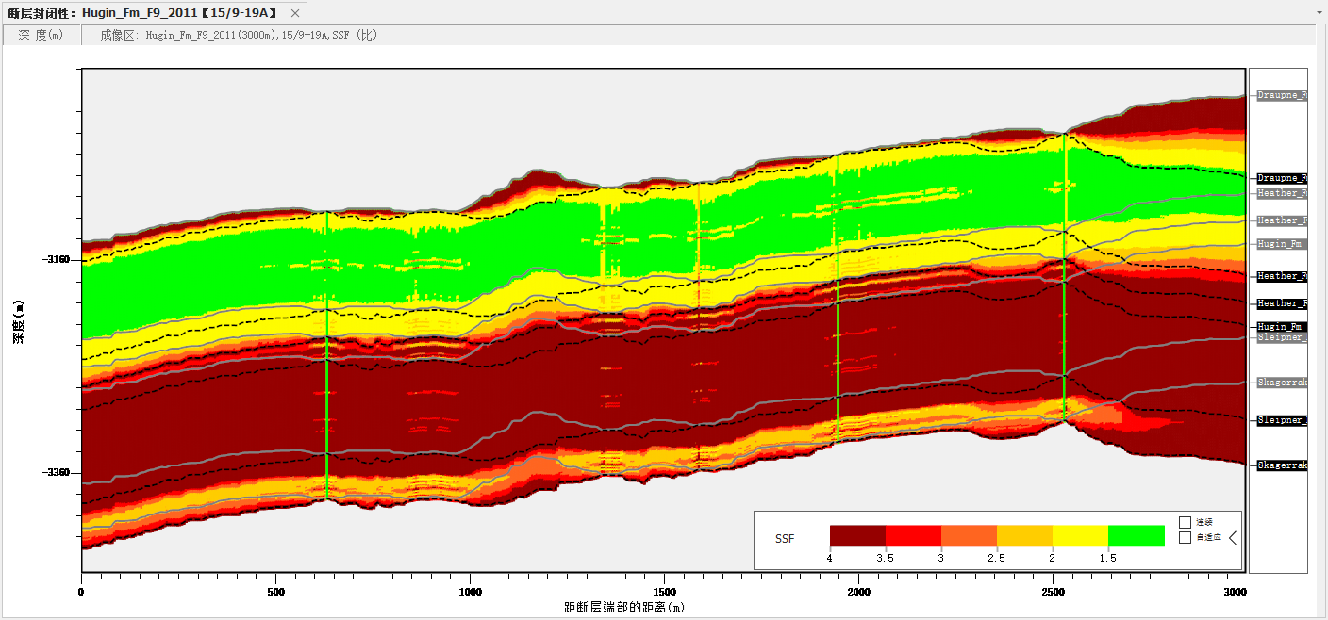The width and height of the screenshot is (1328, 620).
Task: Click the green vertical line near 1950 m
Action: coord(838,298)
